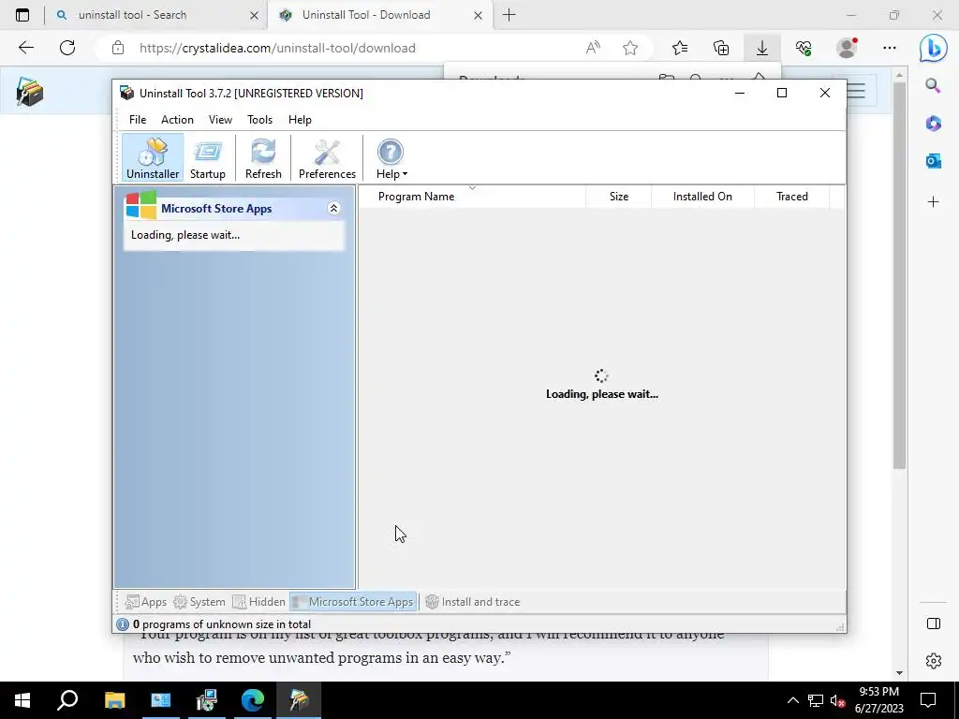Toggle the Edge sidebar visibility icon
This screenshot has height=719, width=959.
pyautogui.click(x=934, y=624)
